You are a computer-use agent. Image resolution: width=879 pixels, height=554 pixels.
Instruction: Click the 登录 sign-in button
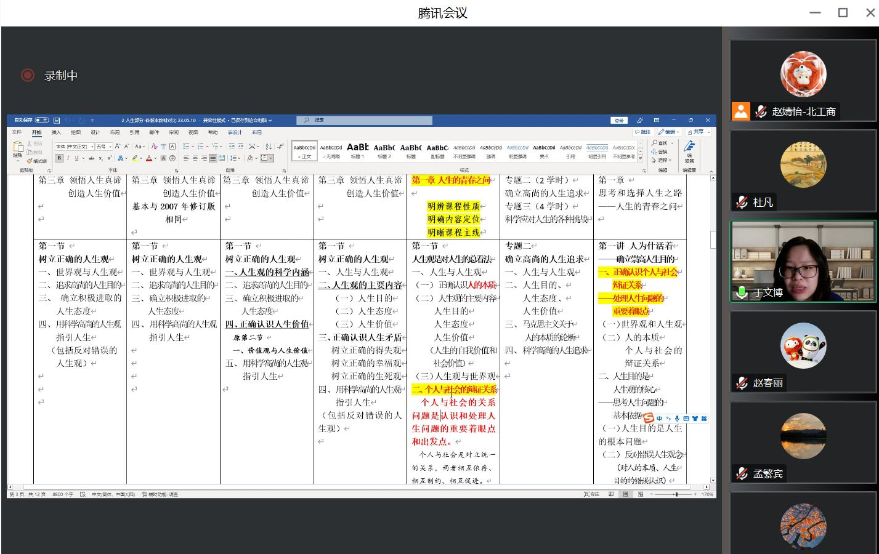tap(618, 120)
